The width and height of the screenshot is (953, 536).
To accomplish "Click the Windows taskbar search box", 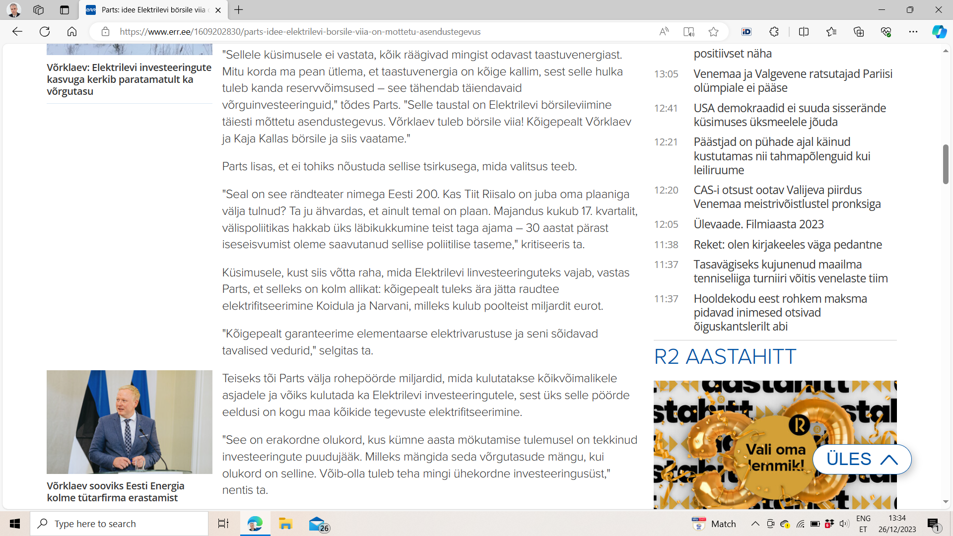I will coord(119,524).
